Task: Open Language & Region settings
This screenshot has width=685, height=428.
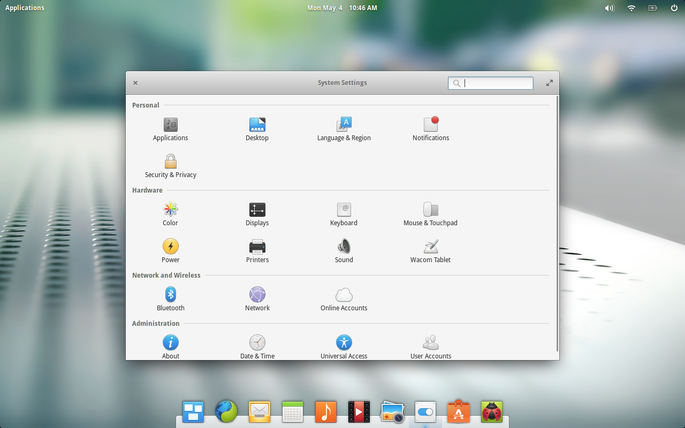Action: (x=344, y=128)
